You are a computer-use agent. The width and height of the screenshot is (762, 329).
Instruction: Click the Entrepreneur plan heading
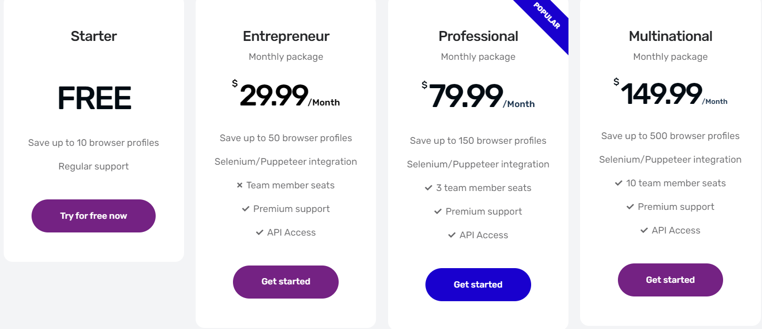click(286, 36)
